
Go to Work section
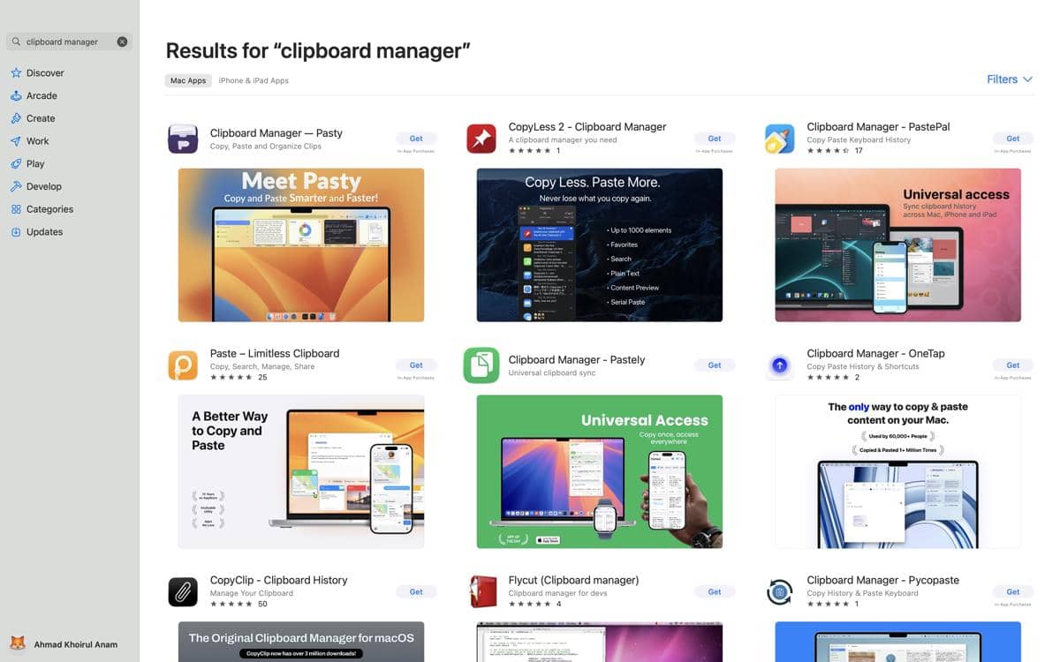(x=38, y=141)
